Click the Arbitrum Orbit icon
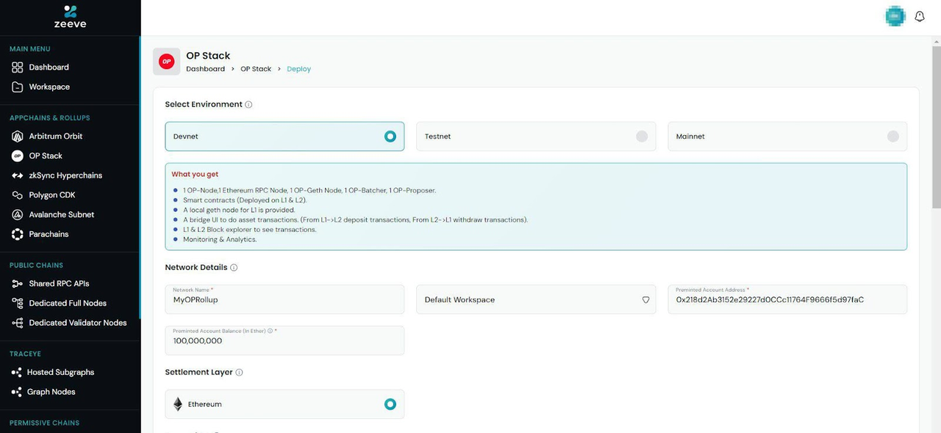Screen dimensions: 941x433 coord(18,137)
